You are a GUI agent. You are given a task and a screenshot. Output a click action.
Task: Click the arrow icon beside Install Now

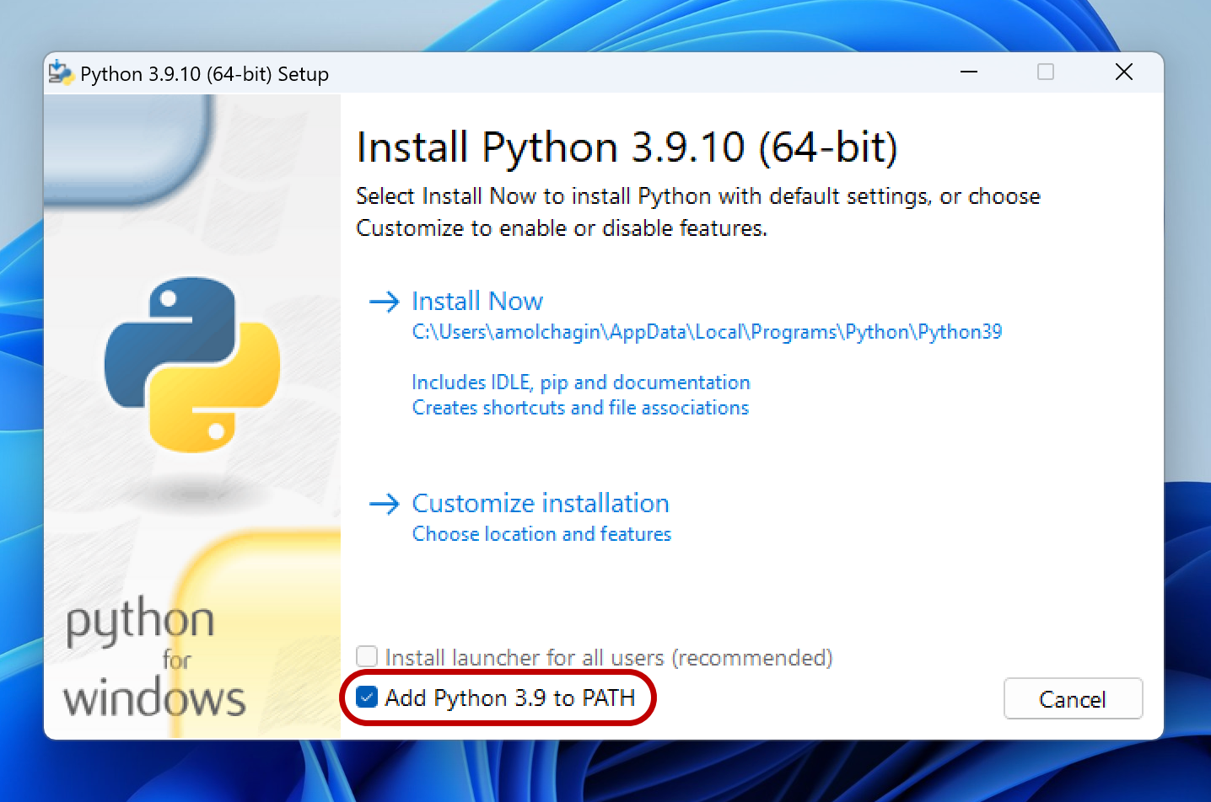pyautogui.click(x=385, y=302)
